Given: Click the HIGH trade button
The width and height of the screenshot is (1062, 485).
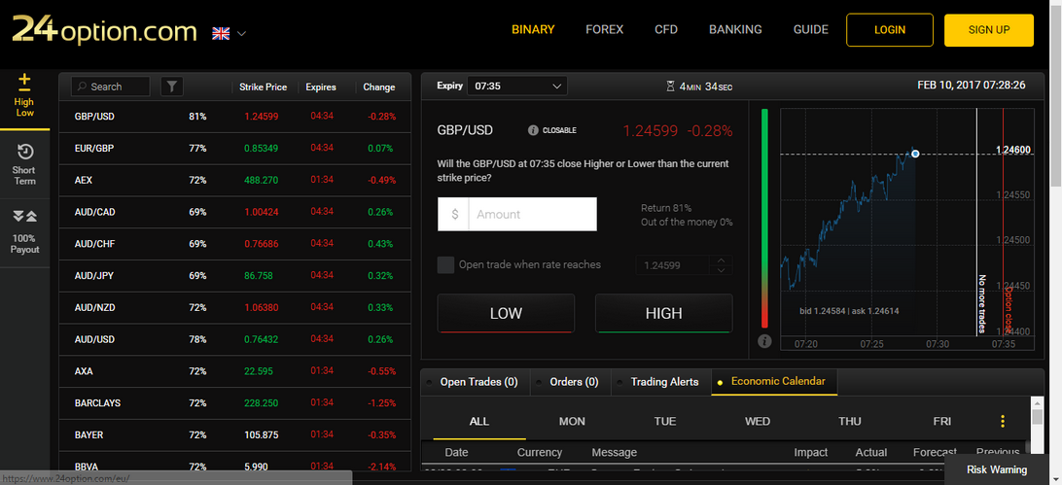Looking at the screenshot, I should pos(663,313).
